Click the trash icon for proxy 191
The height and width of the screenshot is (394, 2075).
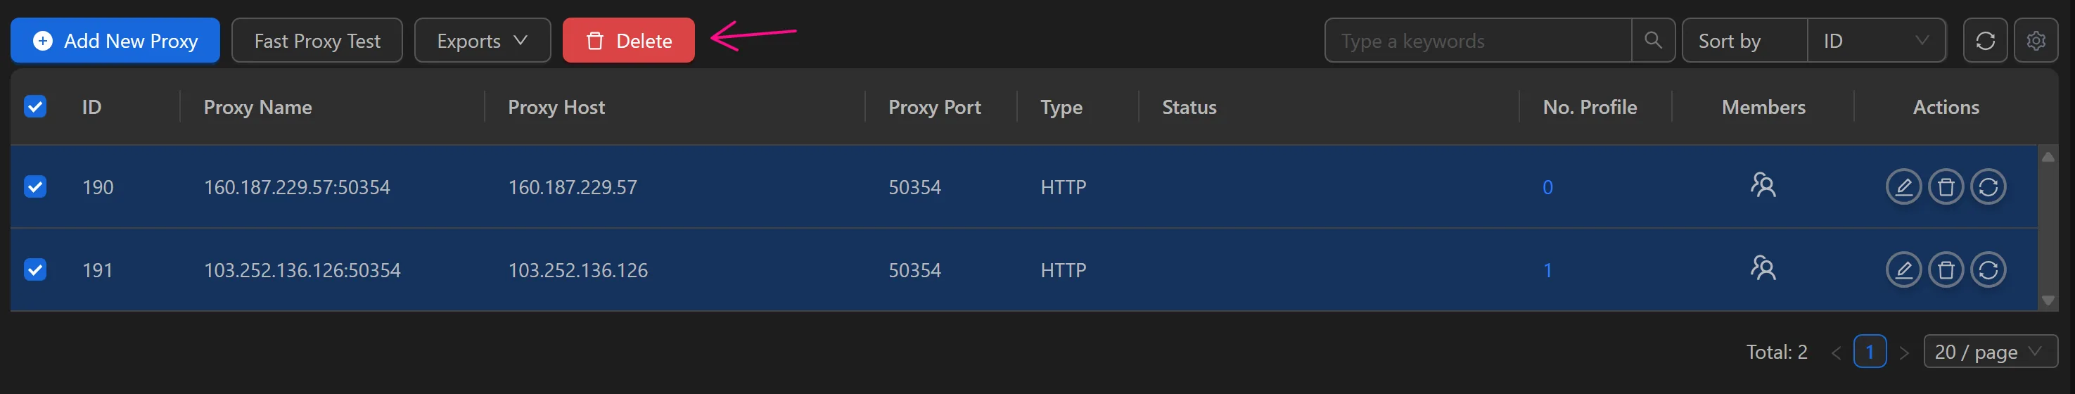(1946, 270)
